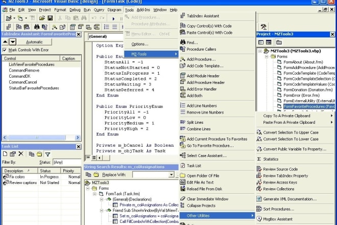Click the filter funnel icon in Task List
The width and height of the screenshot is (337, 225).
47,154
